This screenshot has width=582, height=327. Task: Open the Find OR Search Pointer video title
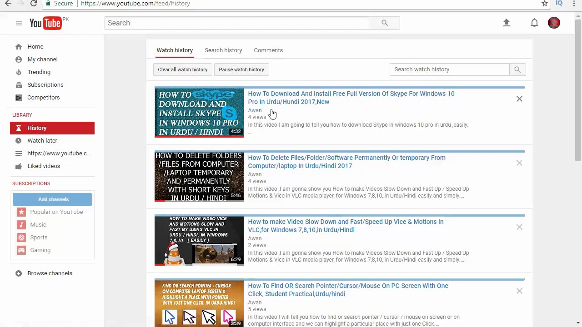[348, 290]
